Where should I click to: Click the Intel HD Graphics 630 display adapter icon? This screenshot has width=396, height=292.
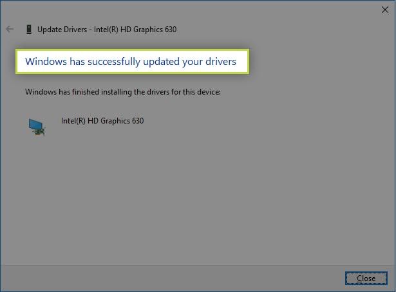tap(37, 127)
